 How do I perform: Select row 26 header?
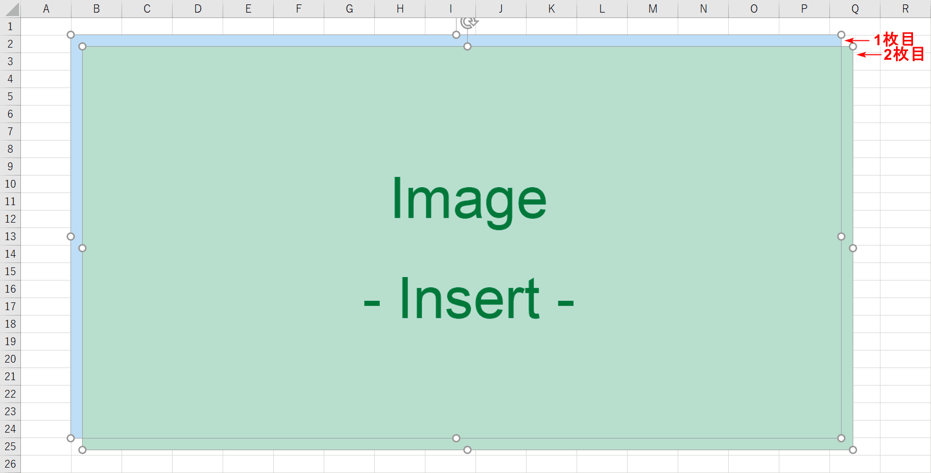(10, 464)
